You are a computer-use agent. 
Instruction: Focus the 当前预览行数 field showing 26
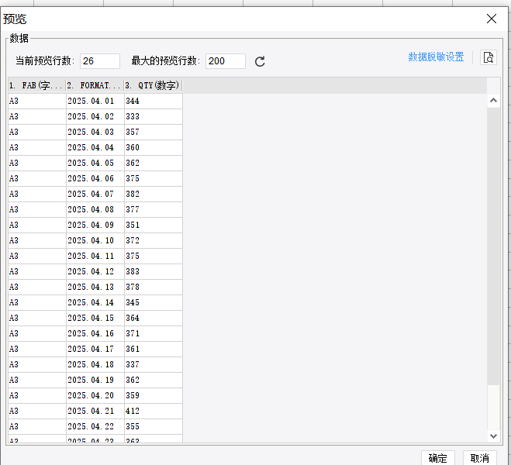(100, 61)
